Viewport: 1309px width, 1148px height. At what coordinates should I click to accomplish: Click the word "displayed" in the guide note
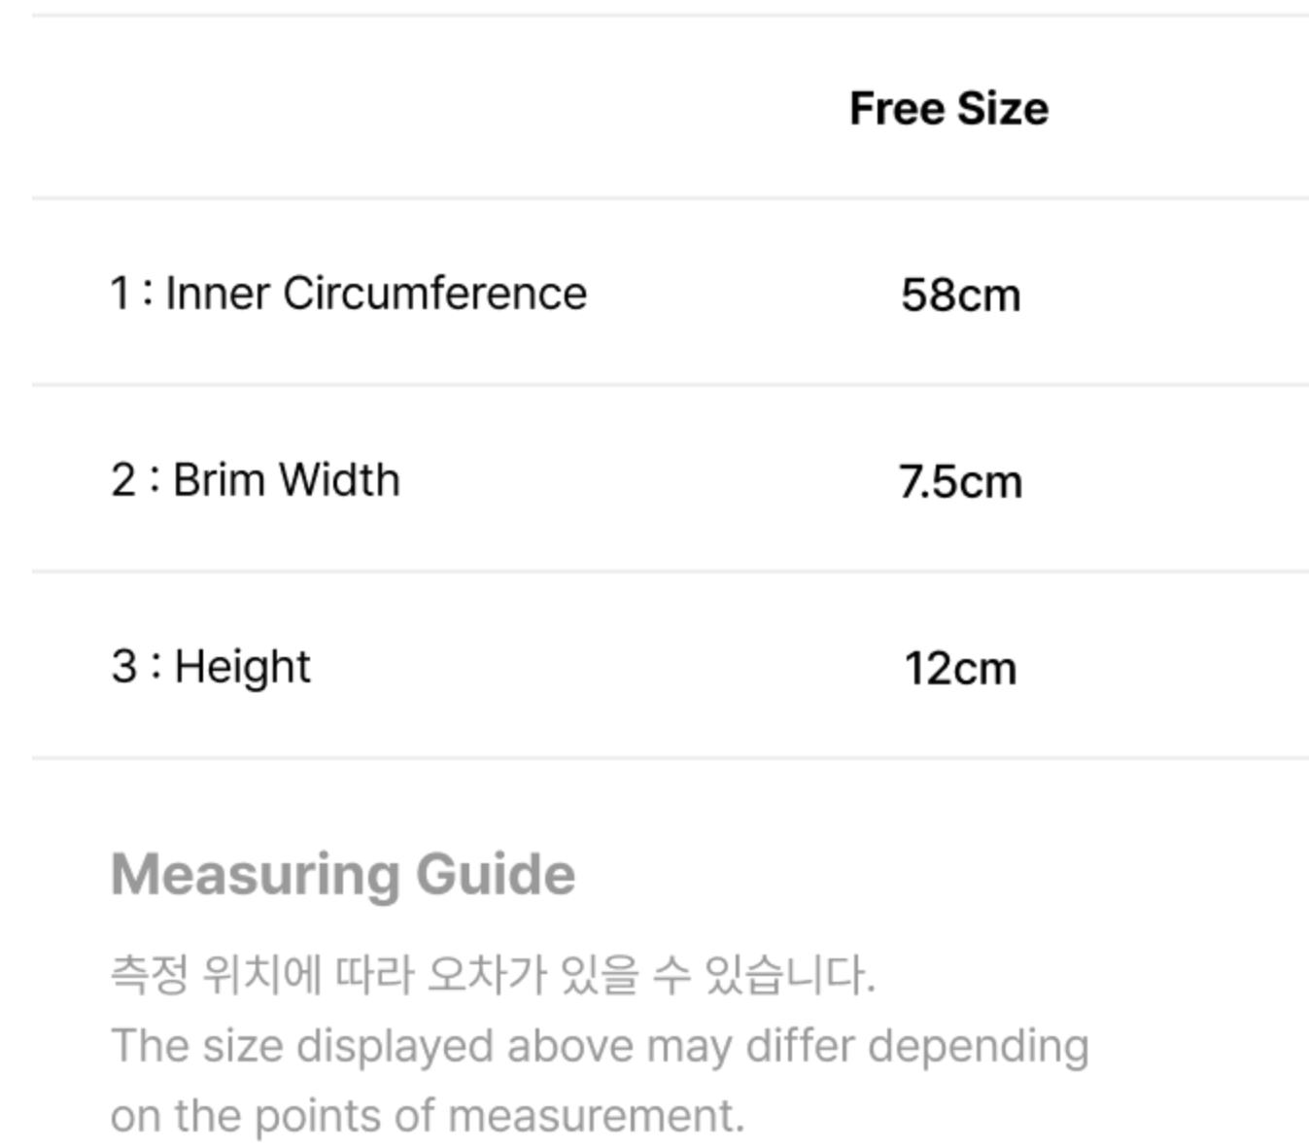click(x=396, y=1047)
